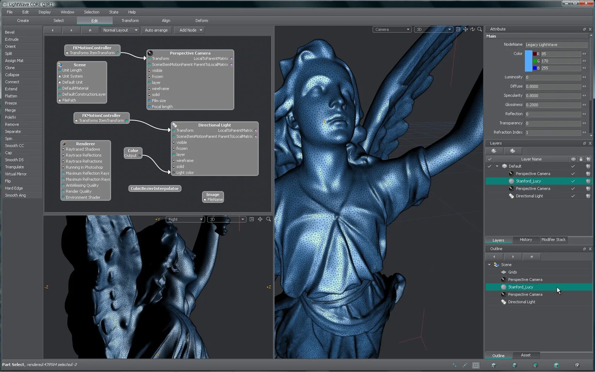Toggle visibility of first Perspective Camera layer
595x372 pixels.
[x=573, y=174]
